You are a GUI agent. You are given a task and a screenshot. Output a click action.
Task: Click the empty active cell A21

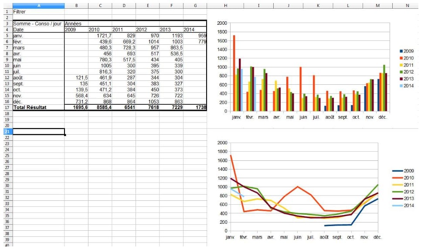(x=38, y=131)
